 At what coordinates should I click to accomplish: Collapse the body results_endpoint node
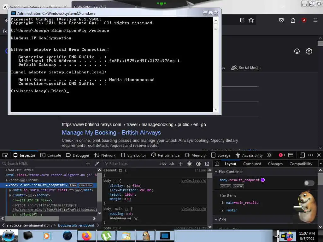point(7,185)
